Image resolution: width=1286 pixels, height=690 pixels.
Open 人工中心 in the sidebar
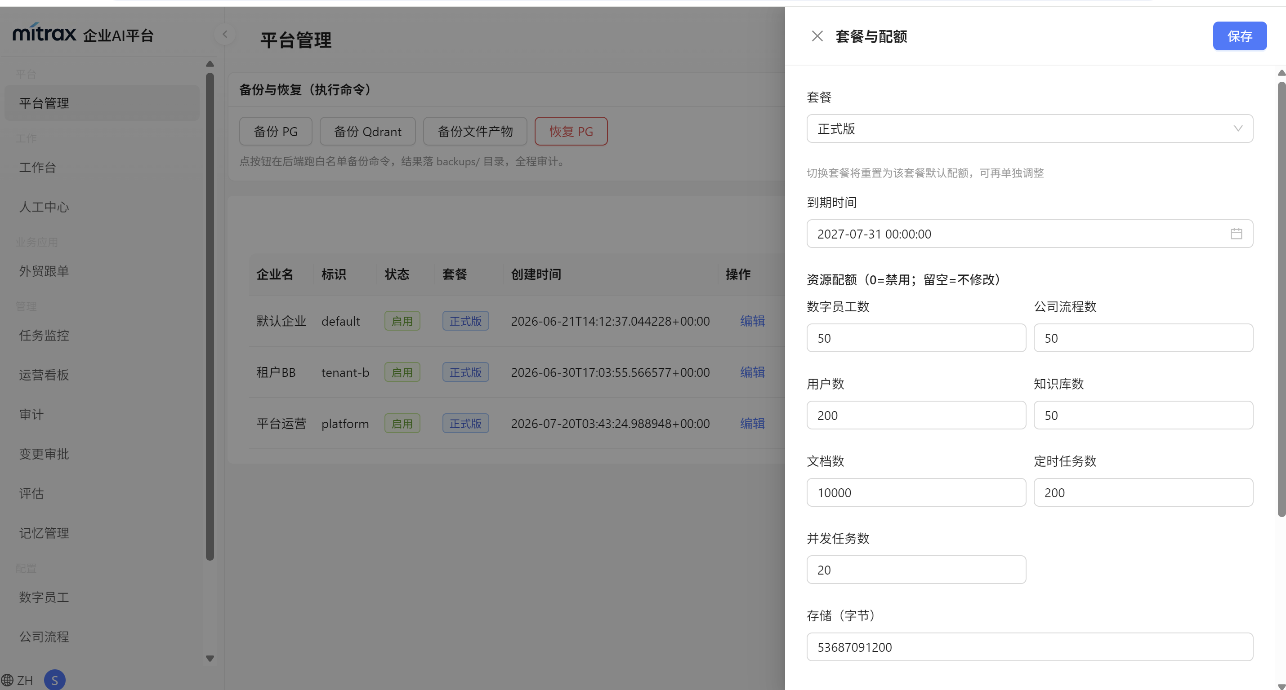[102, 207]
